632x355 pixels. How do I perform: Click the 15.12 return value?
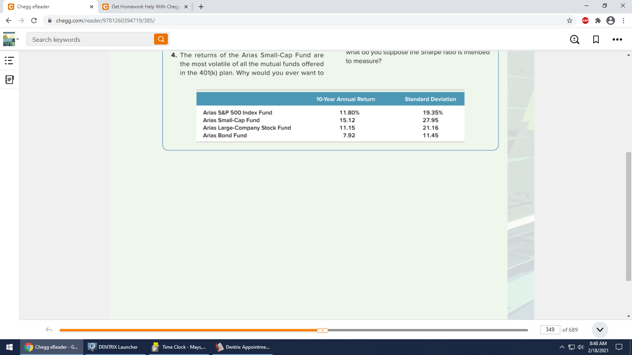(348, 120)
